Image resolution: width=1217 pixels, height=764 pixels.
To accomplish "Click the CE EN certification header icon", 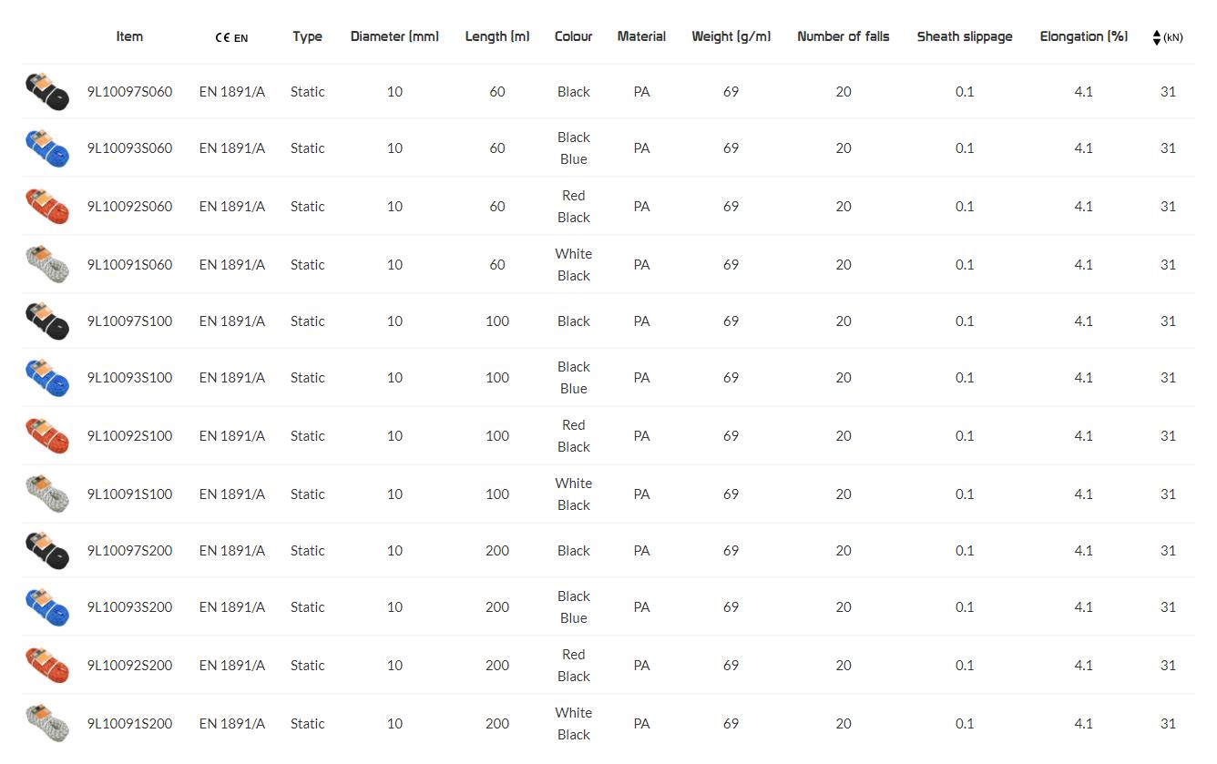I will point(231,37).
